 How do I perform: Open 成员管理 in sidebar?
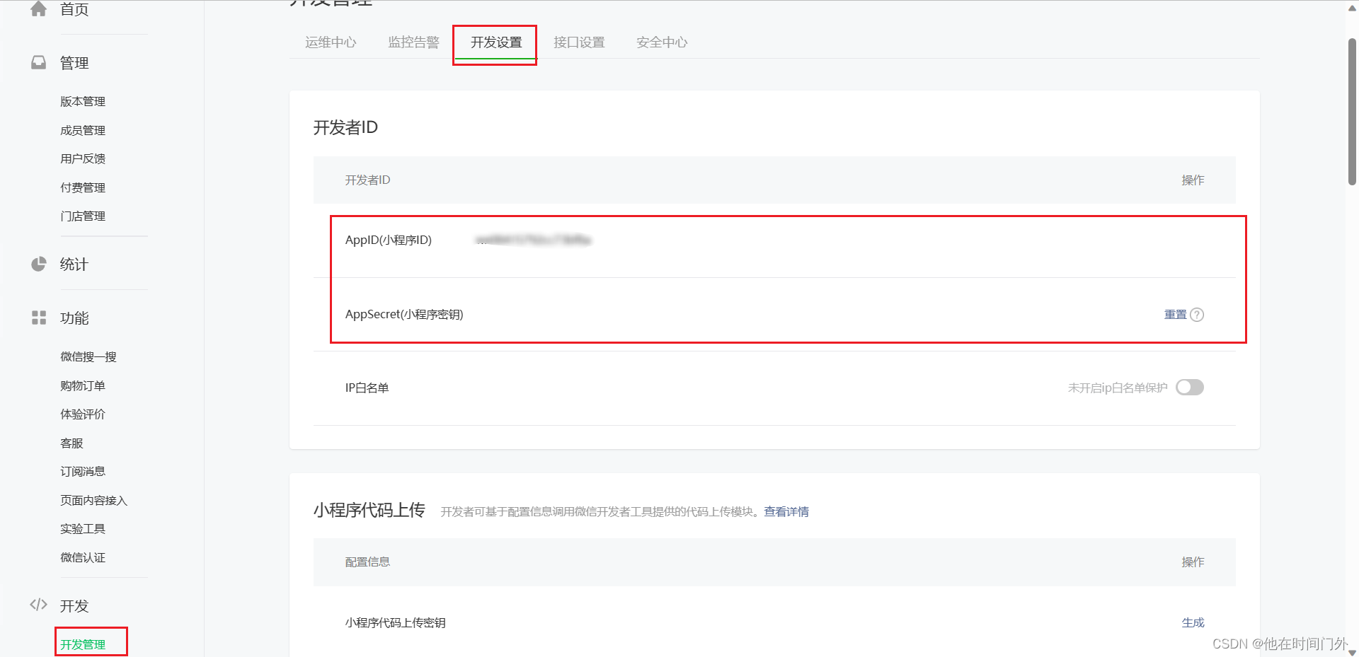pyautogui.click(x=83, y=131)
